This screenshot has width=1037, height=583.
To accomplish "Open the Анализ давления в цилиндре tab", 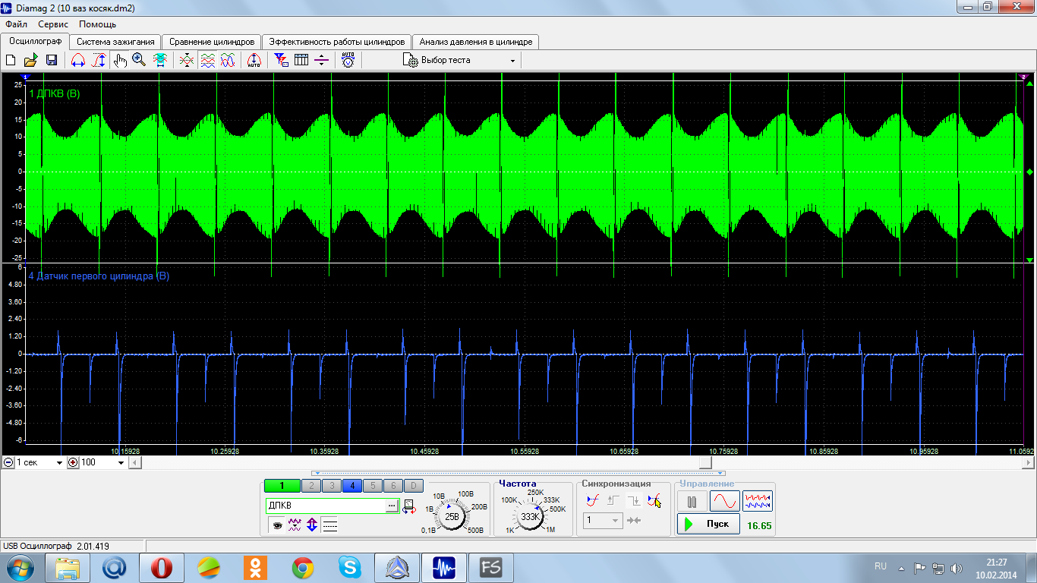I will point(476,42).
